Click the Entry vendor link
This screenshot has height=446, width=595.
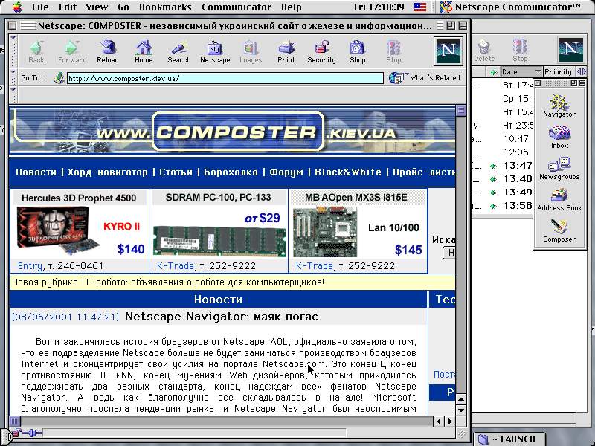[x=30, y=266]
